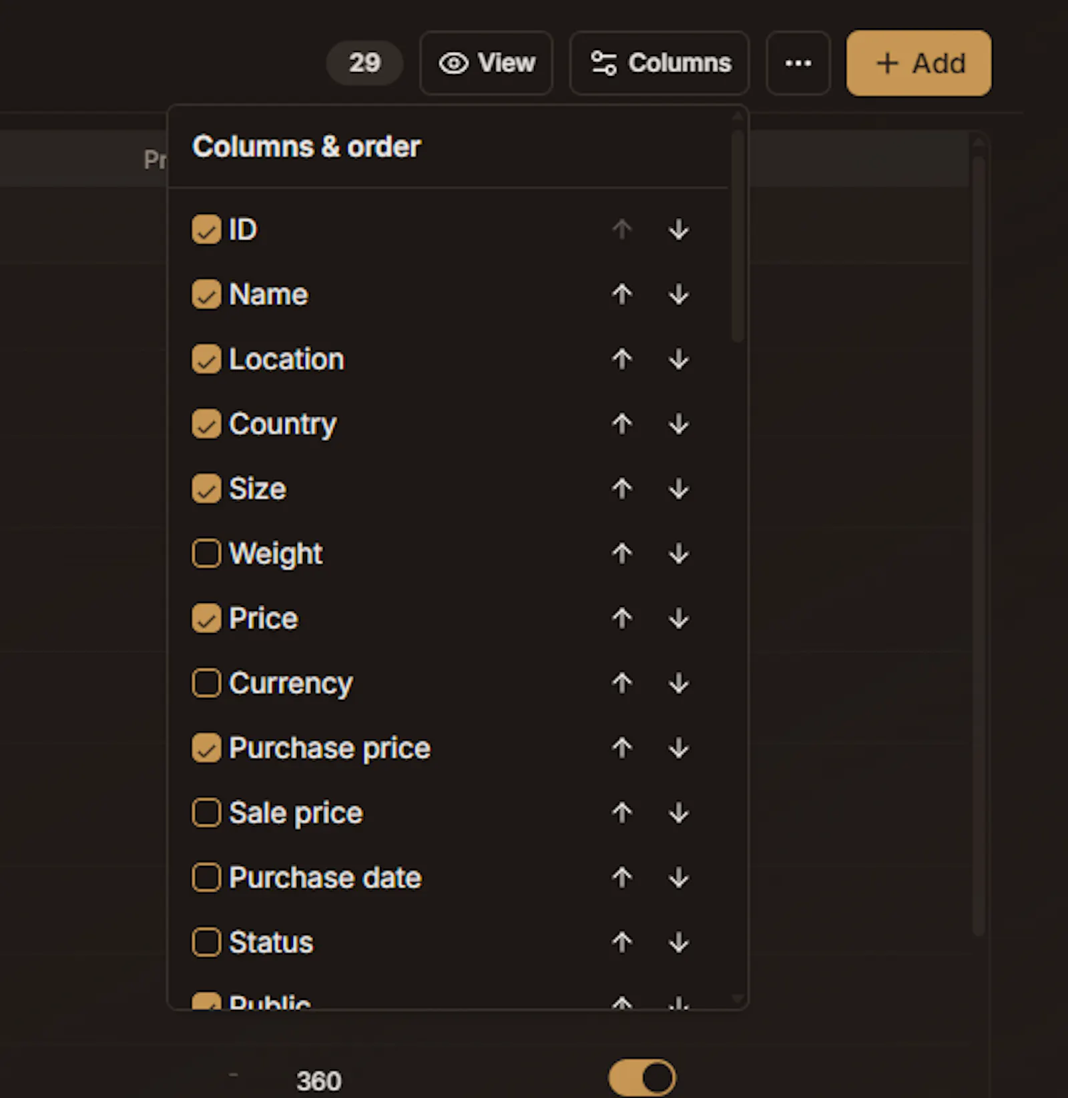Show the Purchase date column

206,877
